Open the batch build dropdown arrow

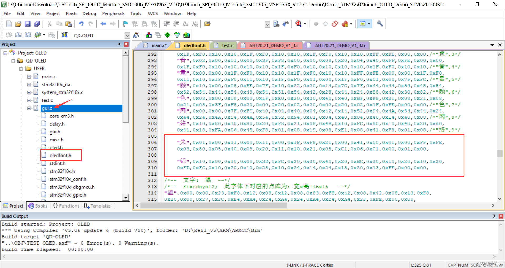44,35
